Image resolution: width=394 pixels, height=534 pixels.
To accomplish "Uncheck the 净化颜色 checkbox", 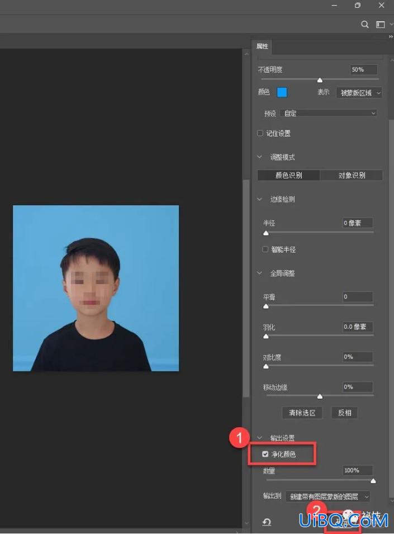I will [265, 454].
